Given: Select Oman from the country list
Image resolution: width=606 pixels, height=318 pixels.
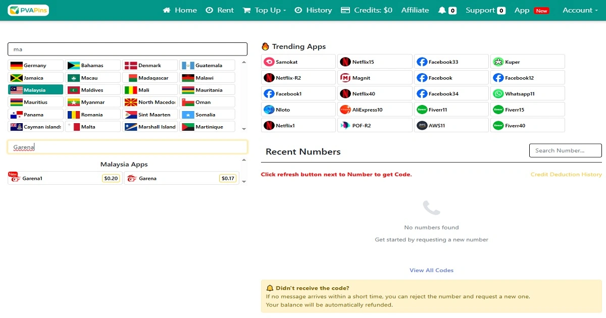Looking at the screenshot, I should (x=208, y=102).
